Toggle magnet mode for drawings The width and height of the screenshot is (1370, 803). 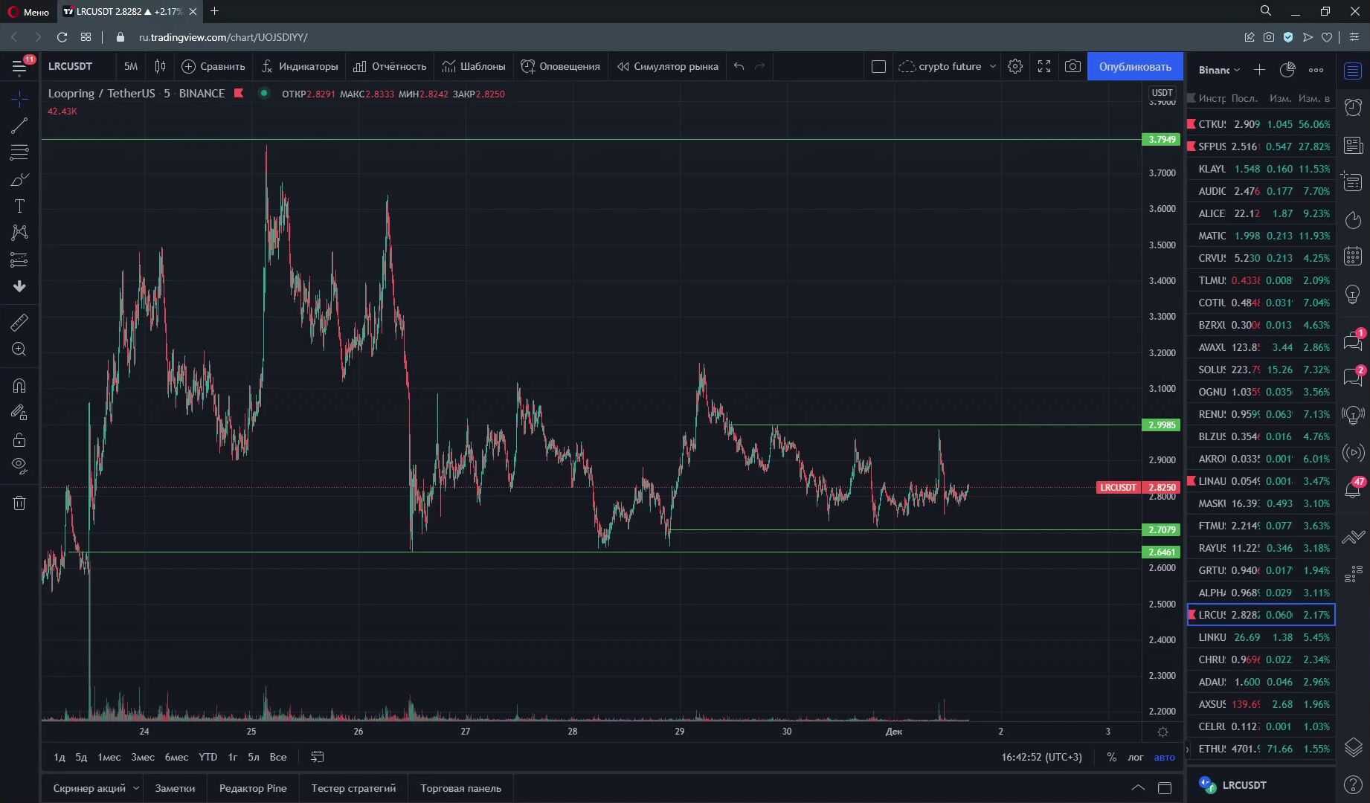point(19,385)
